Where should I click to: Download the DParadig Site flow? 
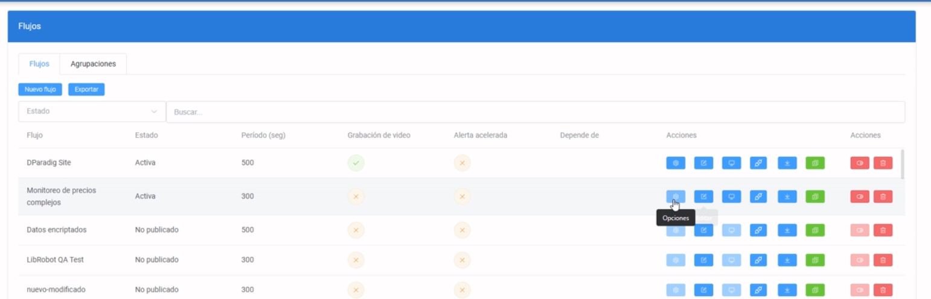(x=787, y=163)
